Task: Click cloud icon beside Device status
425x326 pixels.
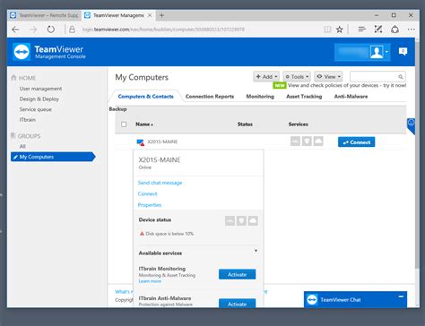Action: [253, 221]
